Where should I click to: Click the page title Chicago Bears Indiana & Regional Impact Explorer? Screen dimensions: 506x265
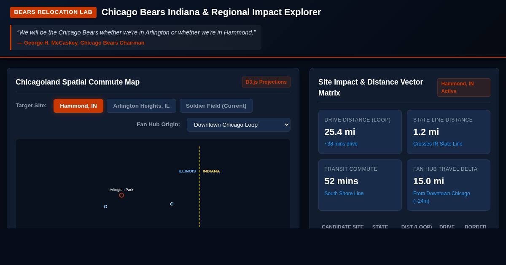[211, 12]
